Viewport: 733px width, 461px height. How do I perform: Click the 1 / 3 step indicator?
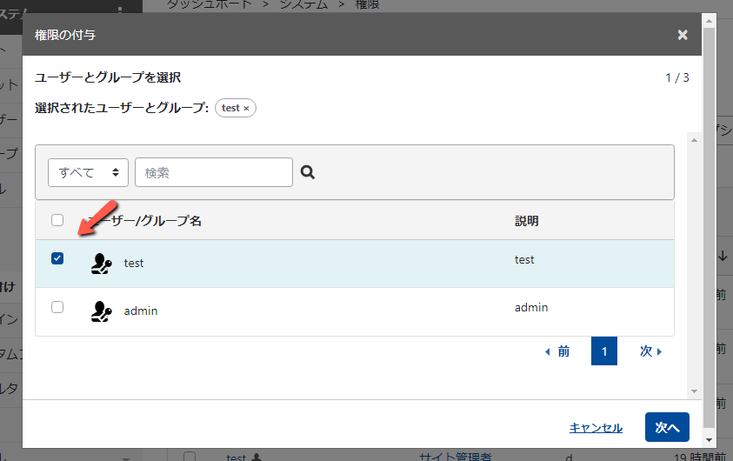(677, 77)
